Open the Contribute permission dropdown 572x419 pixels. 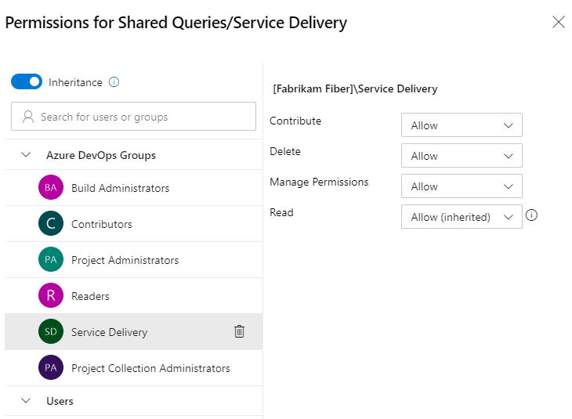coord(462,125)
